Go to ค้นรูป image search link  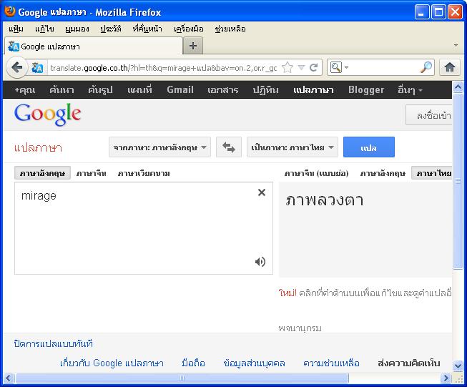(100, 89)
